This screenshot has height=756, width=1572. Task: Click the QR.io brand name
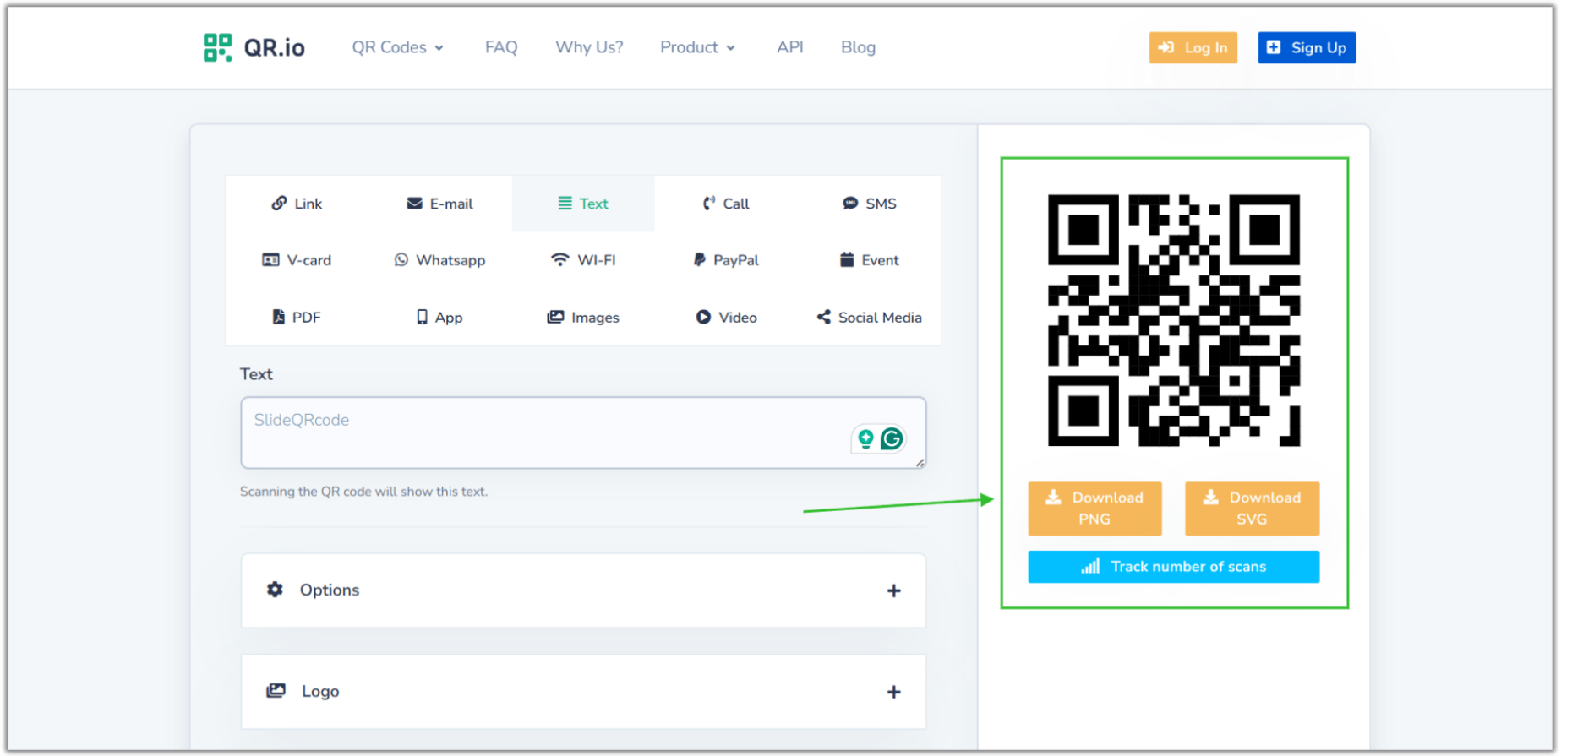pyautogui.click(x=274, y=47)
